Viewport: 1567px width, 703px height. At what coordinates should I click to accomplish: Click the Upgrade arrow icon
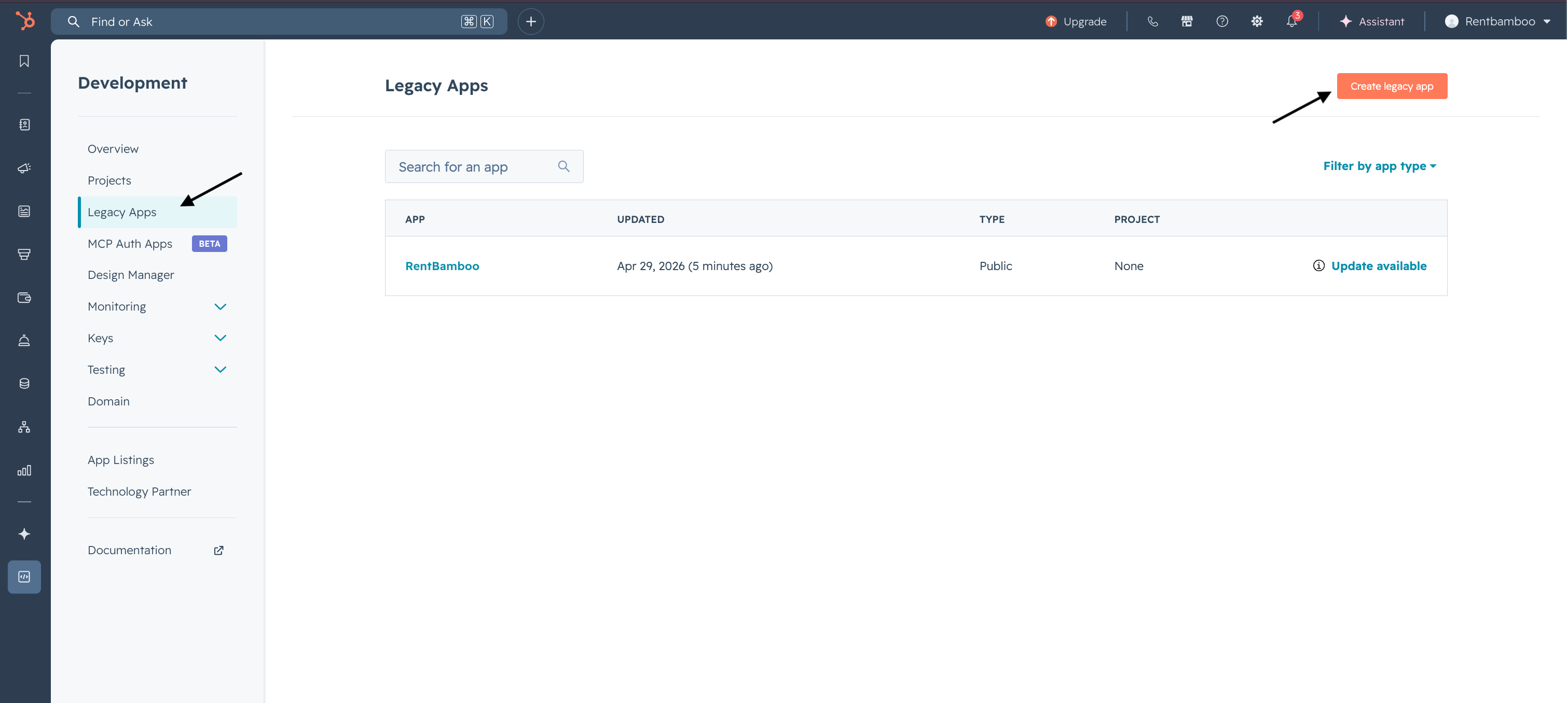[1051, 22]
